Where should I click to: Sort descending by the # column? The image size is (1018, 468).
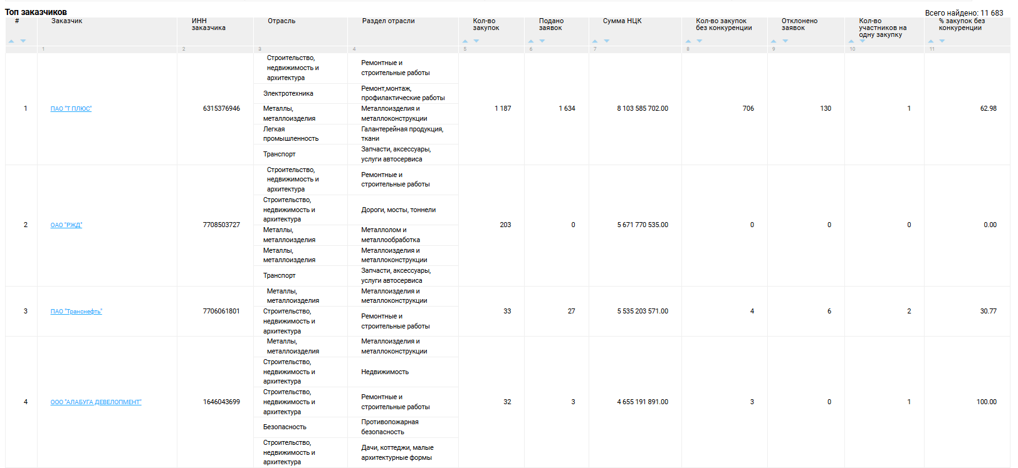tap(23, 41)
